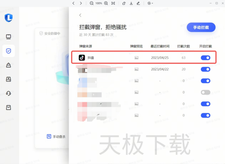This screenshot has height=164, width=225.
Task: Click the download icon in viewer toolbar
Action: (x=131, y=3)
